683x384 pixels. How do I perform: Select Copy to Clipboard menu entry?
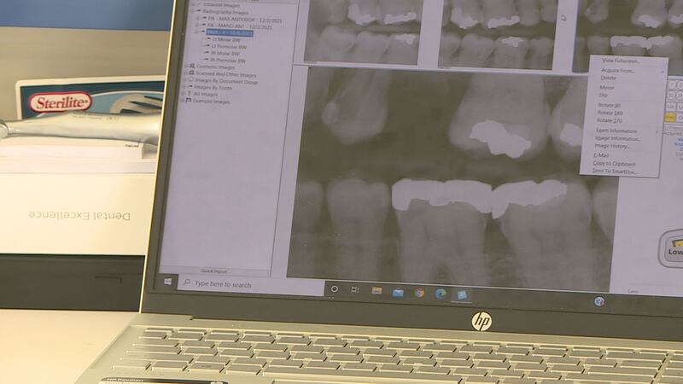(615, 163)
